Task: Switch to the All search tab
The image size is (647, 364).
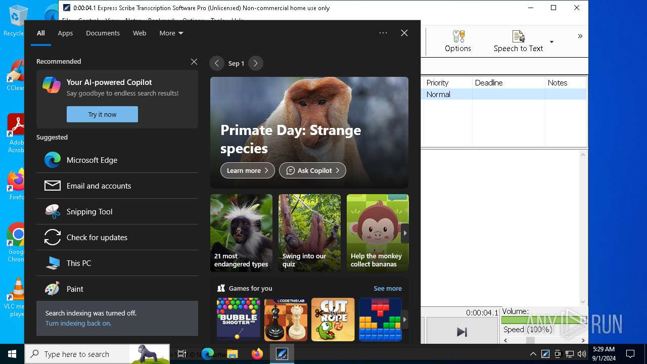Action: pos(40,33)
